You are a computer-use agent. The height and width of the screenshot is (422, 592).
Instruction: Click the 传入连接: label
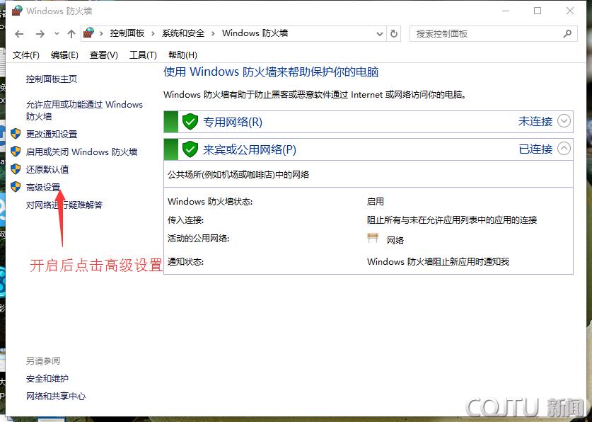[186, 220]
